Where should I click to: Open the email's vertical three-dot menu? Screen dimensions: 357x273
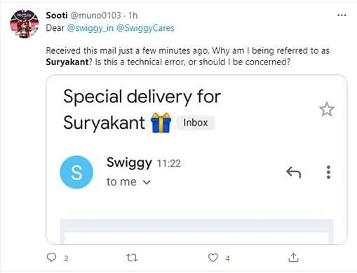328,172
